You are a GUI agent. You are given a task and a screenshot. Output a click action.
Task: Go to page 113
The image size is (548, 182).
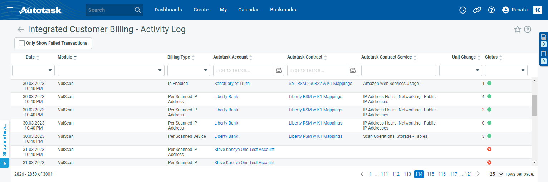(407, 174)
